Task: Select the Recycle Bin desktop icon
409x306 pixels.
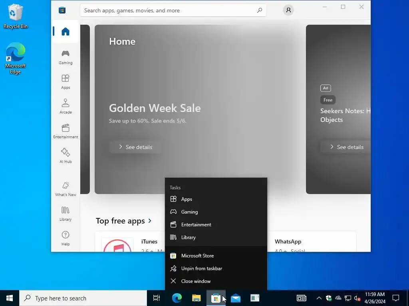Action: [16, 16]
